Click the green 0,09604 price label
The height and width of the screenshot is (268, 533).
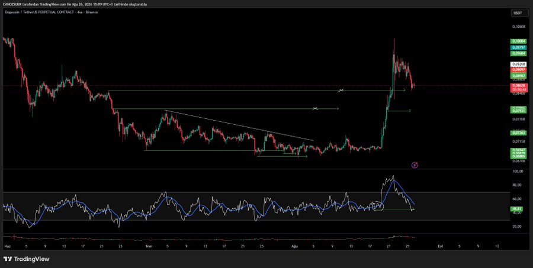pyautogui.click(x=518, y=53)
